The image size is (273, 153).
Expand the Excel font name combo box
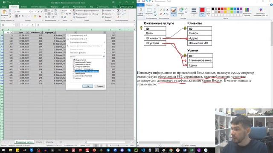point(29,11)
